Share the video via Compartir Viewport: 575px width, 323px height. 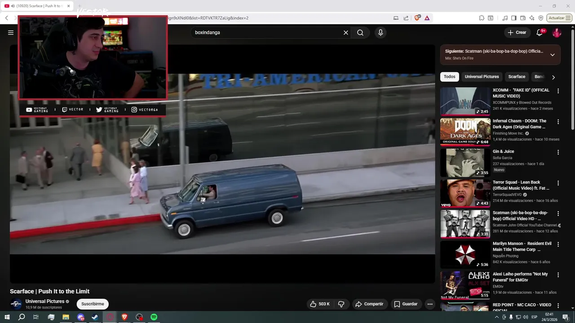[369, 304]
